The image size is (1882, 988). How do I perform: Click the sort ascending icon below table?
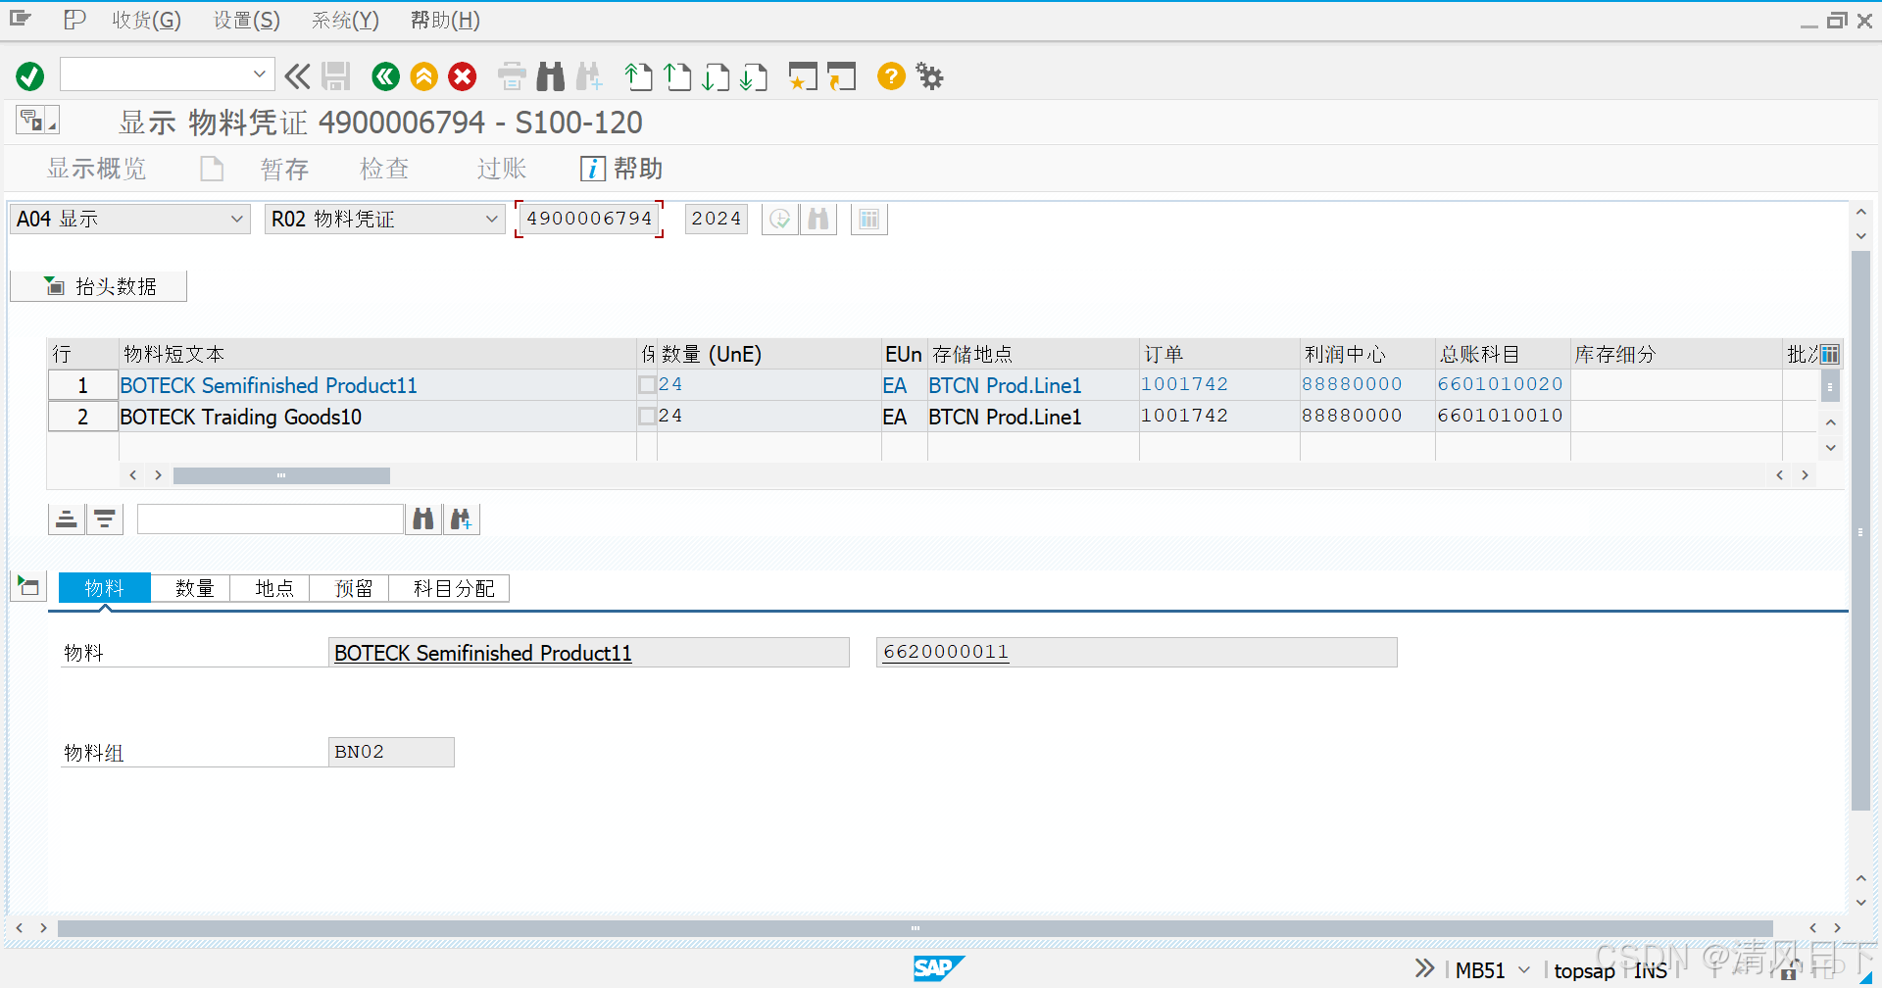[x=67, y=519]
